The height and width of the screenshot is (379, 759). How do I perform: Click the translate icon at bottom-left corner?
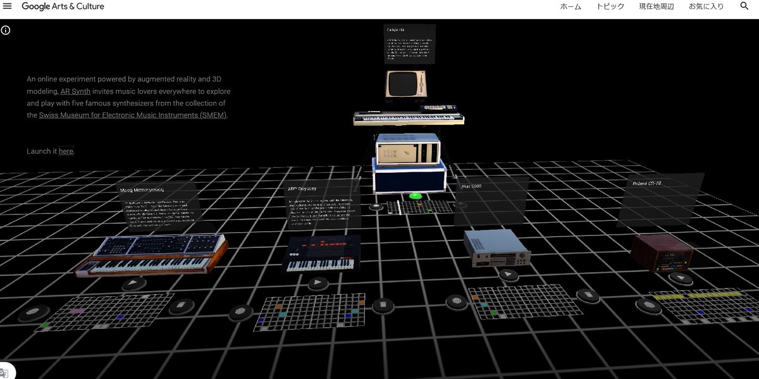pyautogui.click(x=4, y=373)
